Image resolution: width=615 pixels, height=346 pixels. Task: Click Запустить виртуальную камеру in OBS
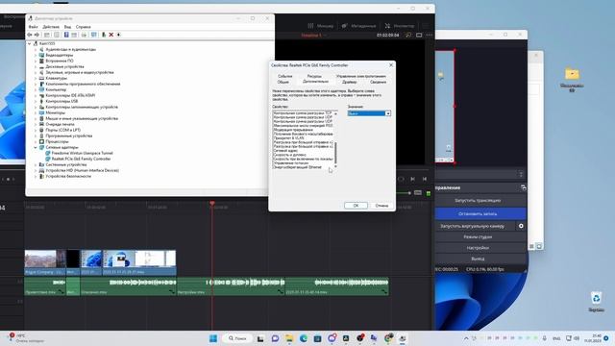[x=472, y=226]
